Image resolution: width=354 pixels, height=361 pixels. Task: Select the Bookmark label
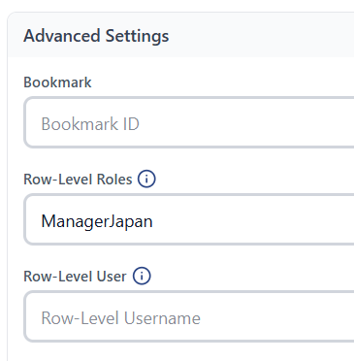point(57,82)
